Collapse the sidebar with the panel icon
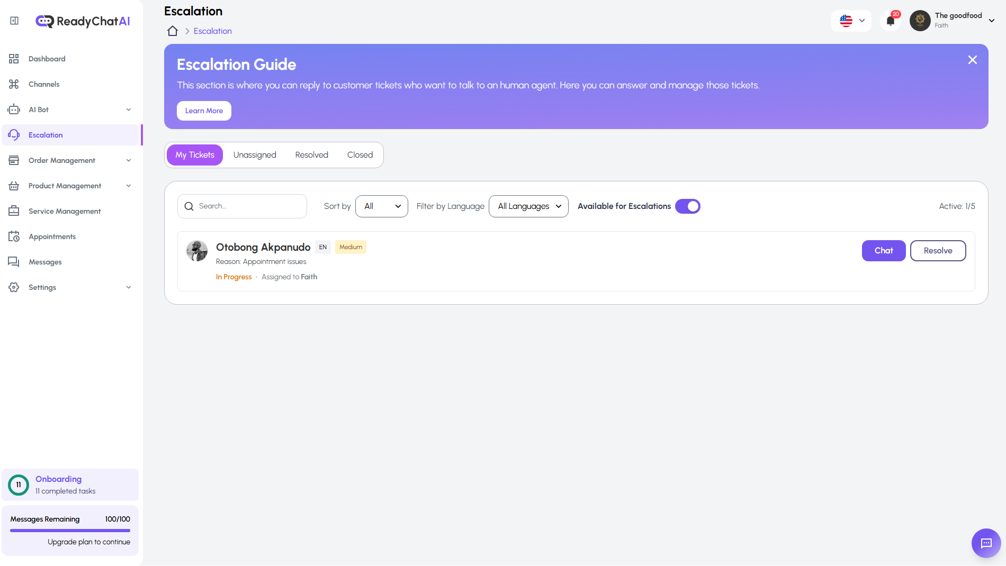The height and width of the screenshot is (566, 1006). 14,21
